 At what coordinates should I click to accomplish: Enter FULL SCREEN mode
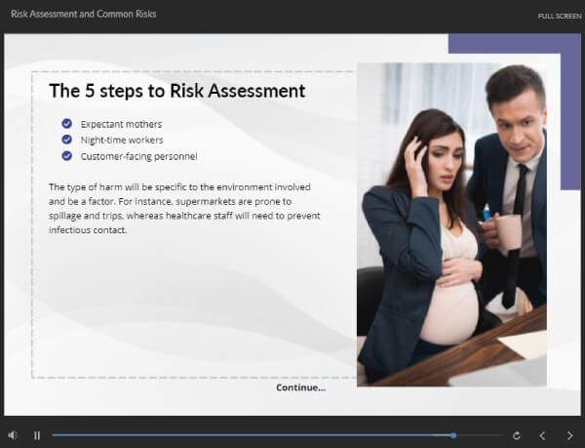(560, 16)
